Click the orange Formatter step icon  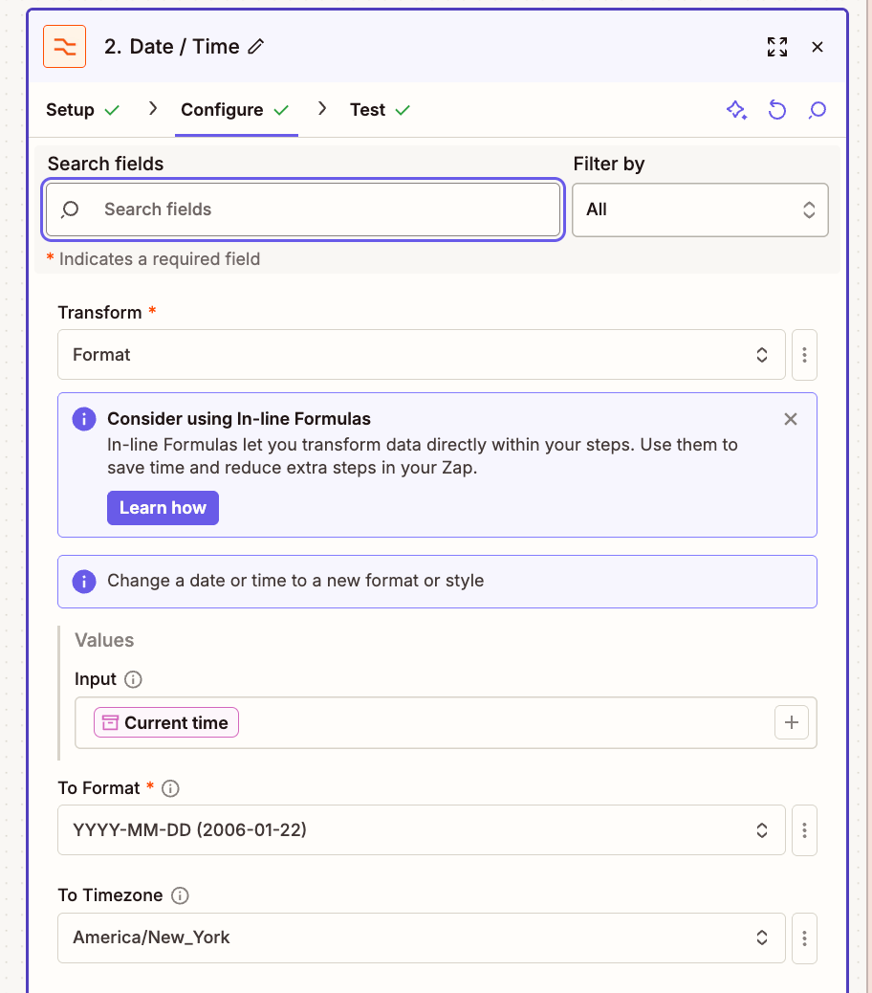tap(64, 46)
